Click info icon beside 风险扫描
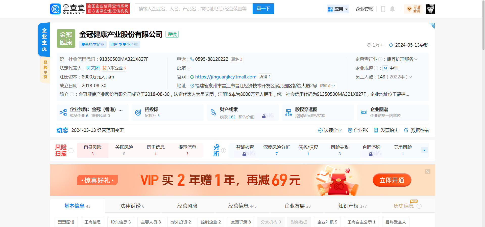This screenshot has height=227, width=485. (x=71, y=150)
